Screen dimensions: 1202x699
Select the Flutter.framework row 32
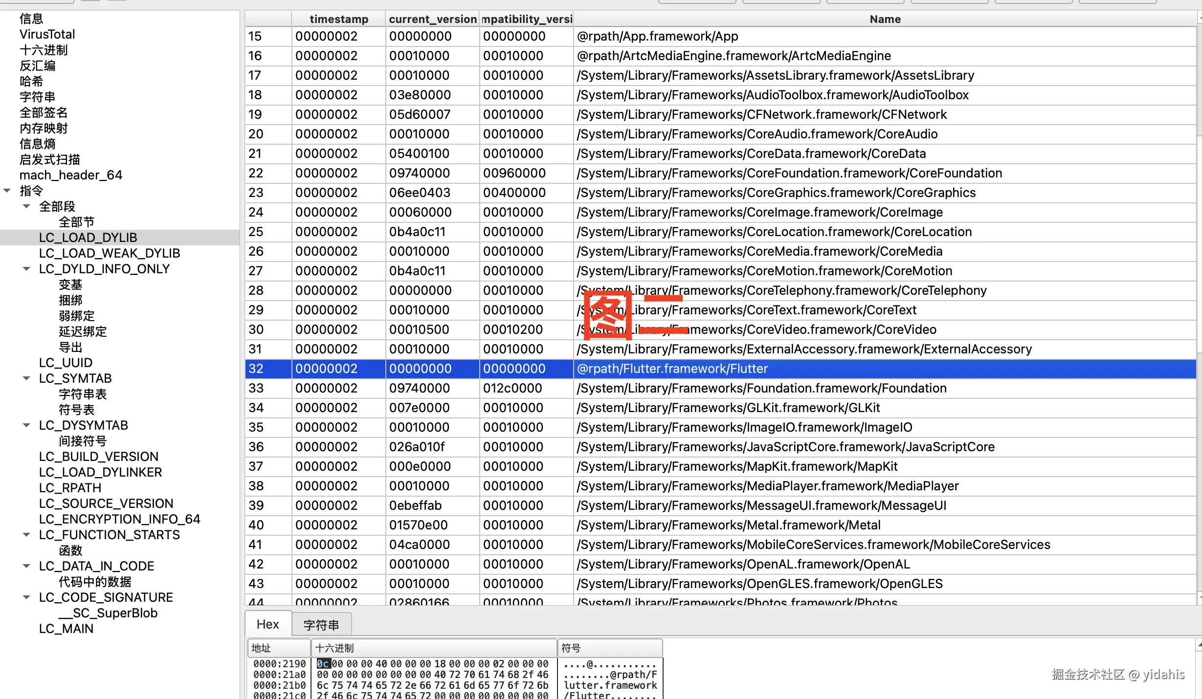point(672,369)
